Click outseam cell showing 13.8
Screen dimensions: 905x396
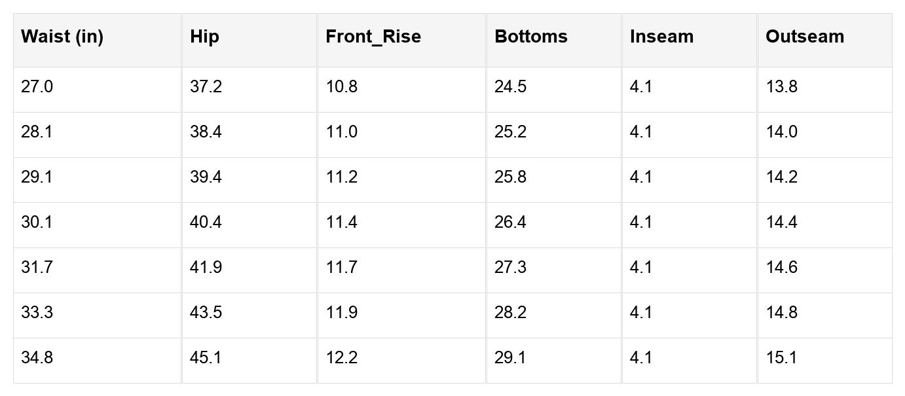(x=825, y=90)
